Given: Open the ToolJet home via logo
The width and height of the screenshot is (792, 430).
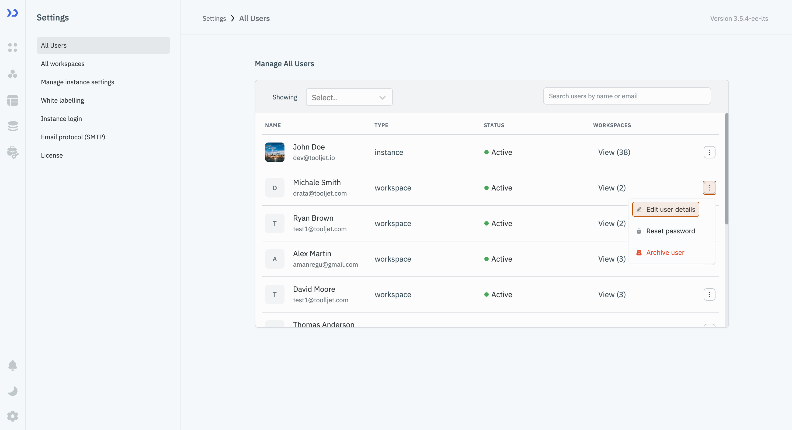Looking at the screenshot, I should tap(12, 13).
